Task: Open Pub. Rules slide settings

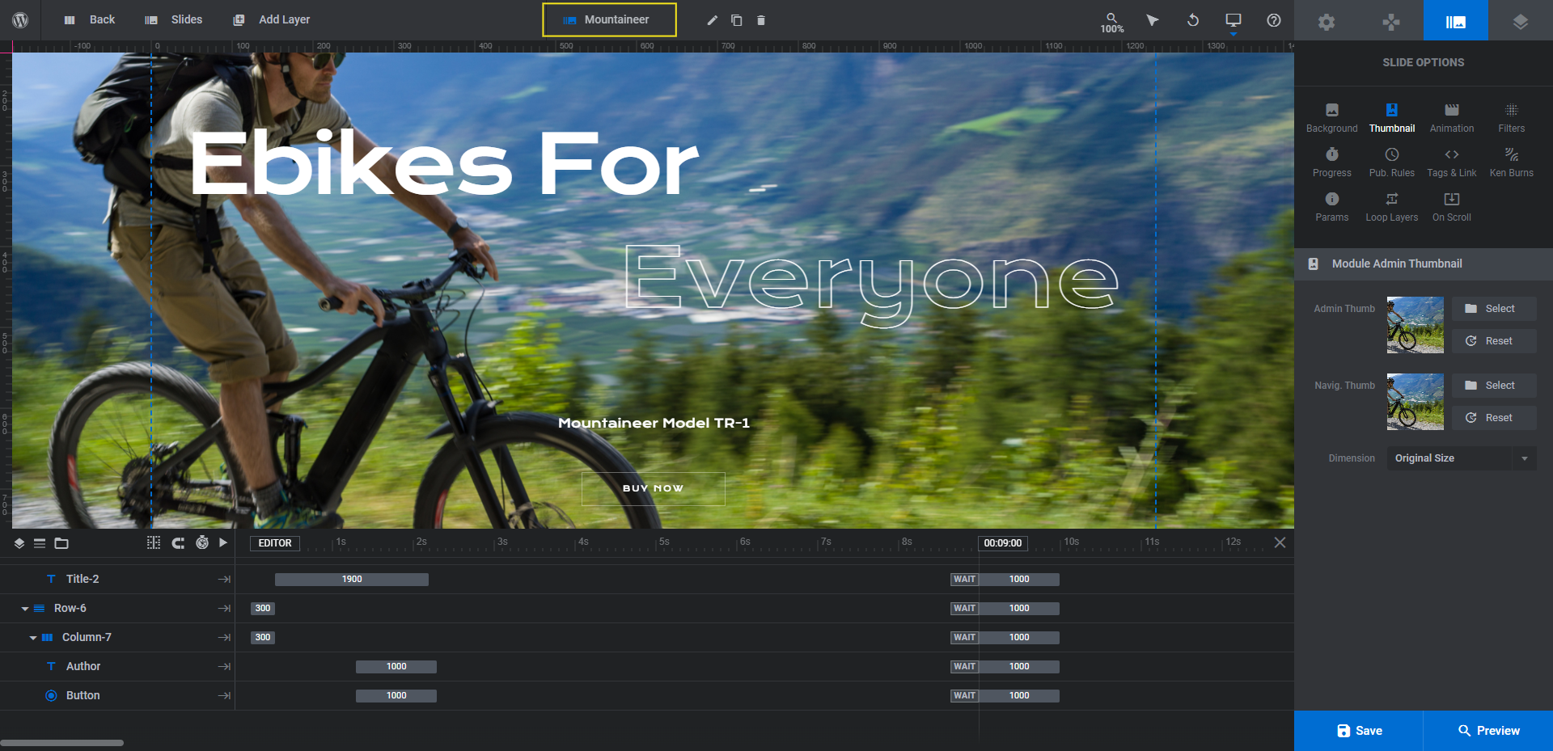Action: [1392, 162]
